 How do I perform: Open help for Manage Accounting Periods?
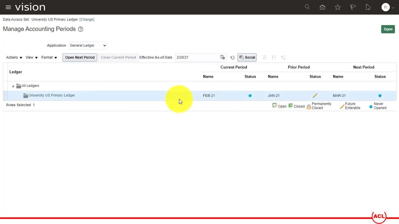click(x=80, y=29)
